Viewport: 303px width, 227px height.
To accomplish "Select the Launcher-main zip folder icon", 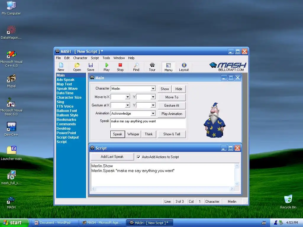I will coord(11,153).
